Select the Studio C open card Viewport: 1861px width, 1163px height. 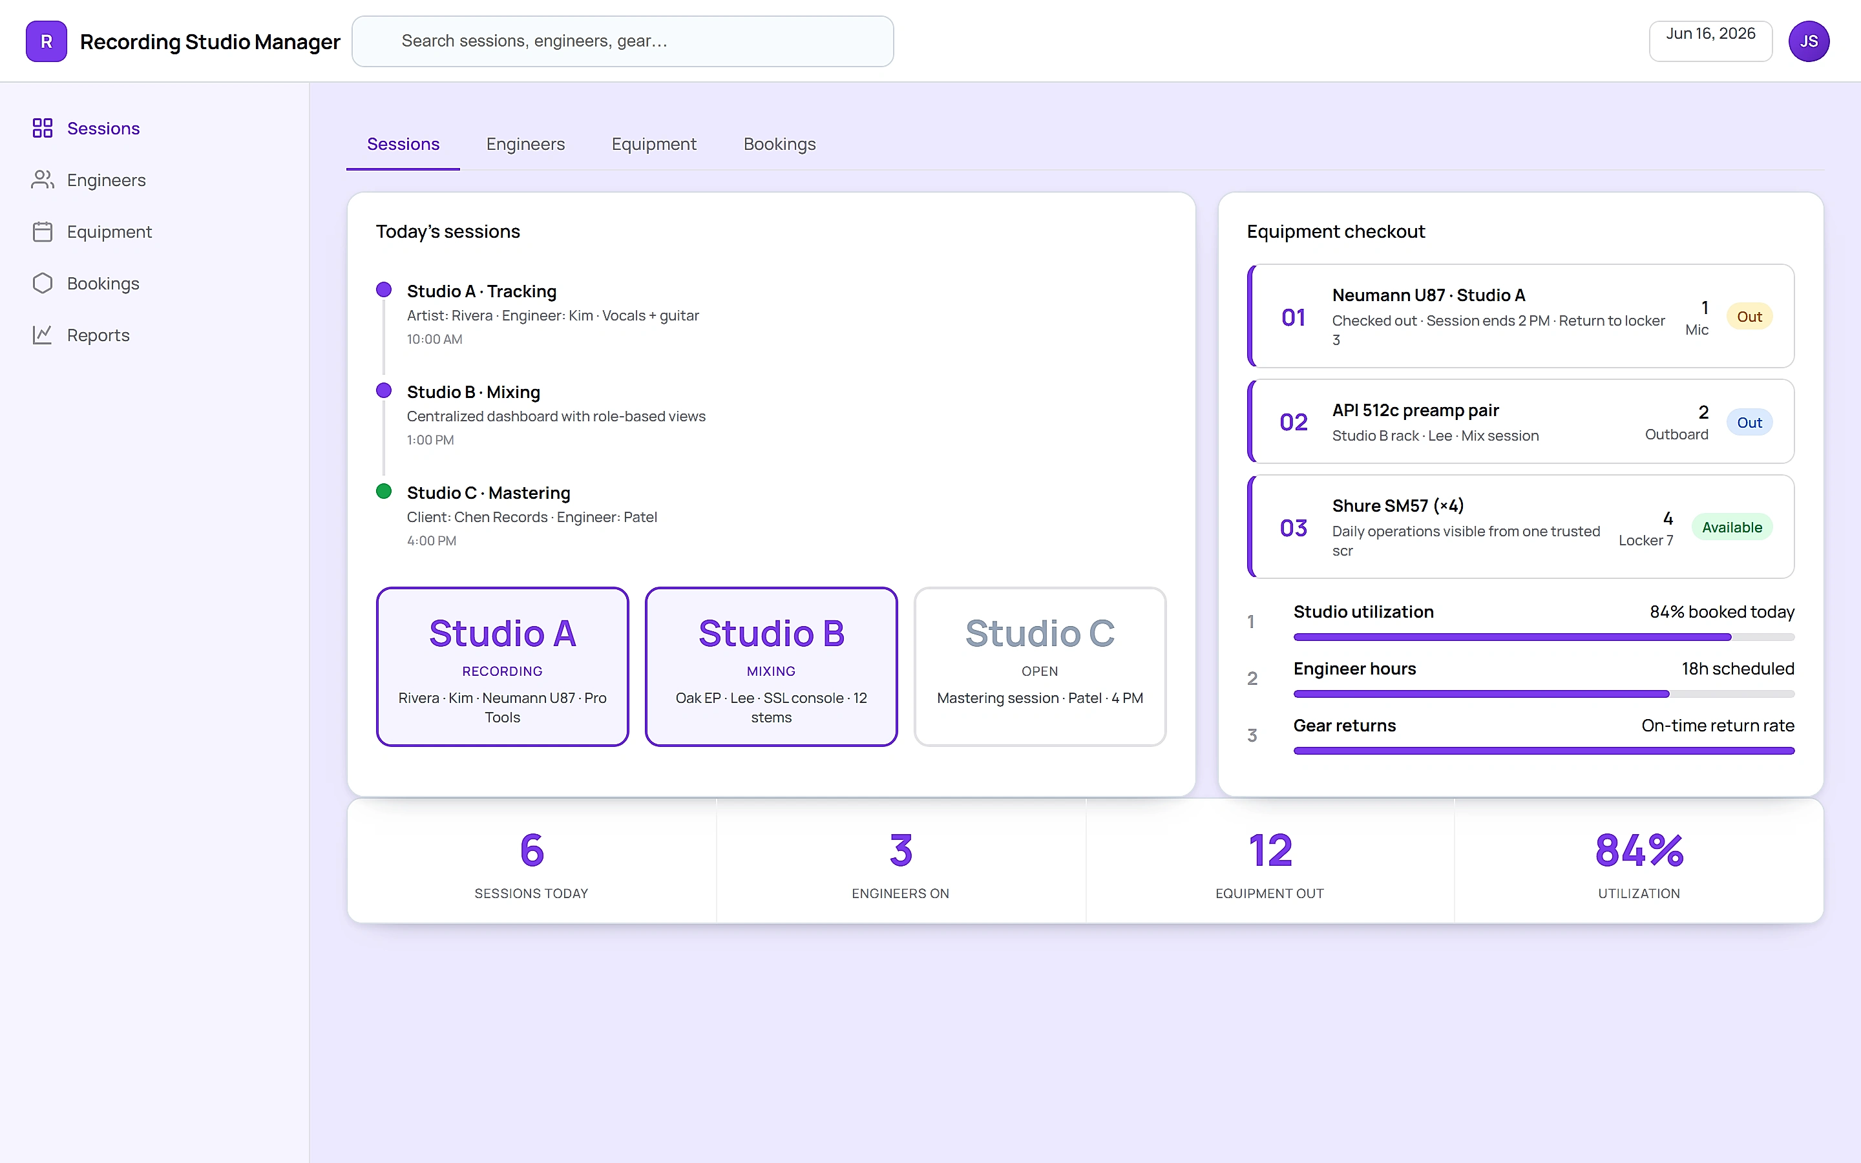pyautogui.click(x=1040, y=666)
